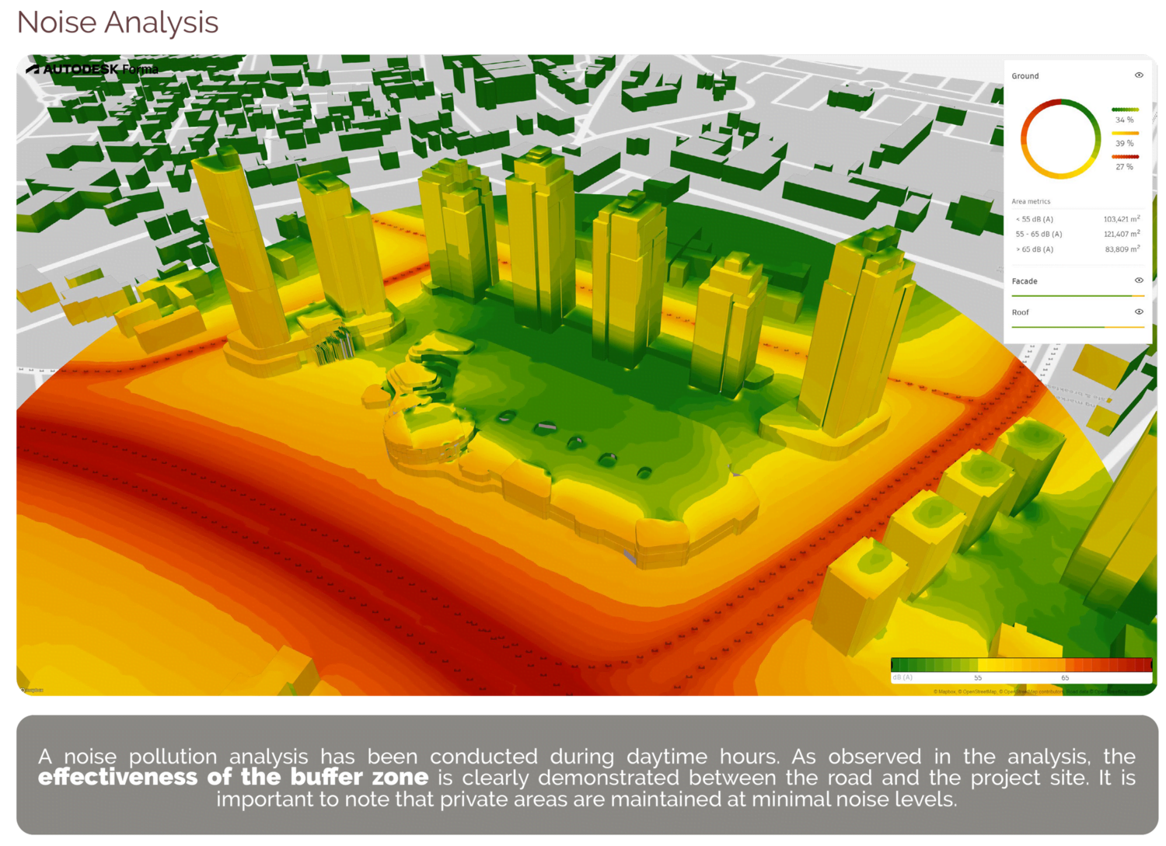Click the yellow 39 % legend bar

pos(1124,134)
